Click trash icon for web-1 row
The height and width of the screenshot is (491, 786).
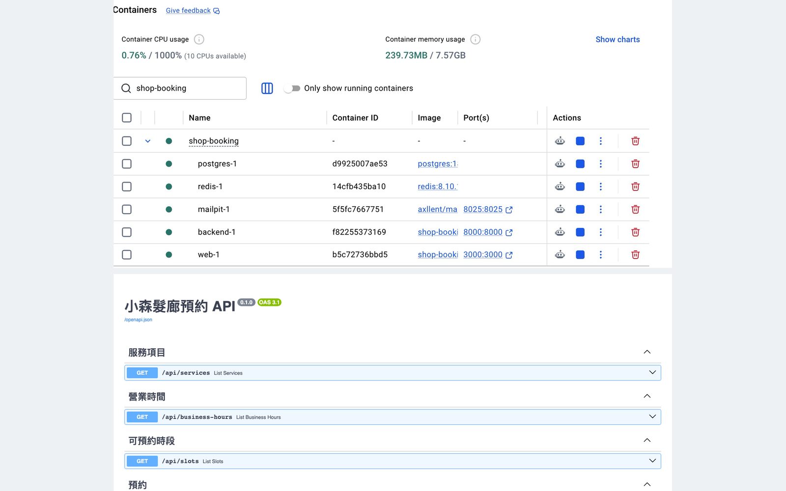(x=635, y=255)
